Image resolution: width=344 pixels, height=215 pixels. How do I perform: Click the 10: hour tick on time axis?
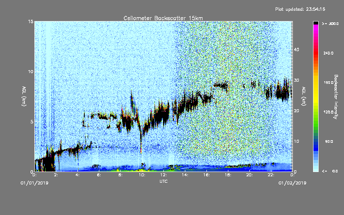pyautogui.click(x=142, y=175)
